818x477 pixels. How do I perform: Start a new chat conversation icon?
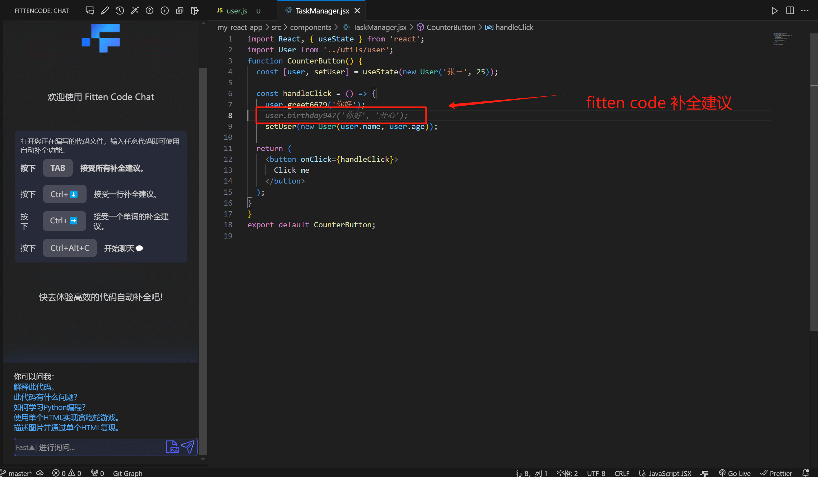pyautogui.click(x=90, y=11)
